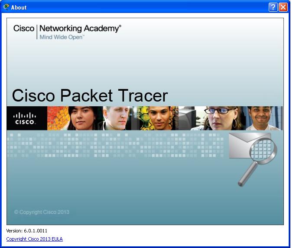Click the envelope with magnifying glass icon
Viewport: 296px width, 248px height.
click(x=253, y=159)
